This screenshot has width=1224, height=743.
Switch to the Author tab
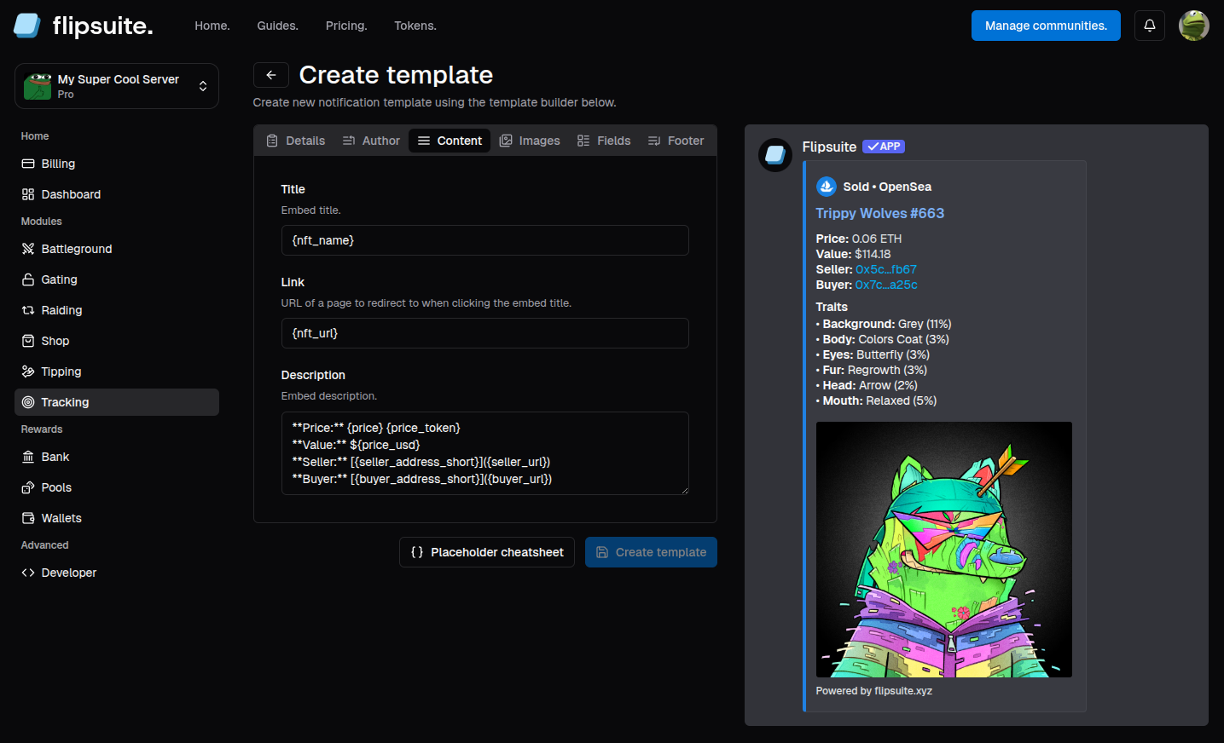tap(371, 141)
